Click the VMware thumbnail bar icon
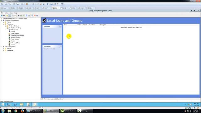Viewport: 201px width, 113px height. click(52, 4)
